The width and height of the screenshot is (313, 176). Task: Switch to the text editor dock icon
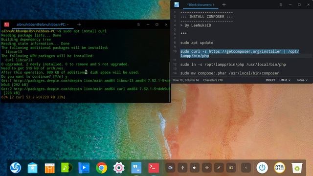click(x=136, y=168)
